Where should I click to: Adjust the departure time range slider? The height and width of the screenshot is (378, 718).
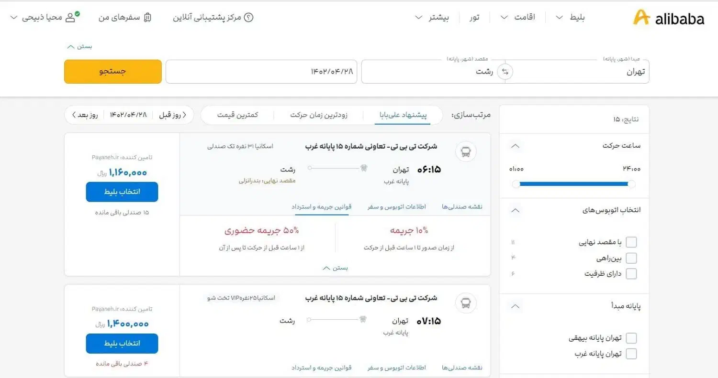click(x=572, y=184)
